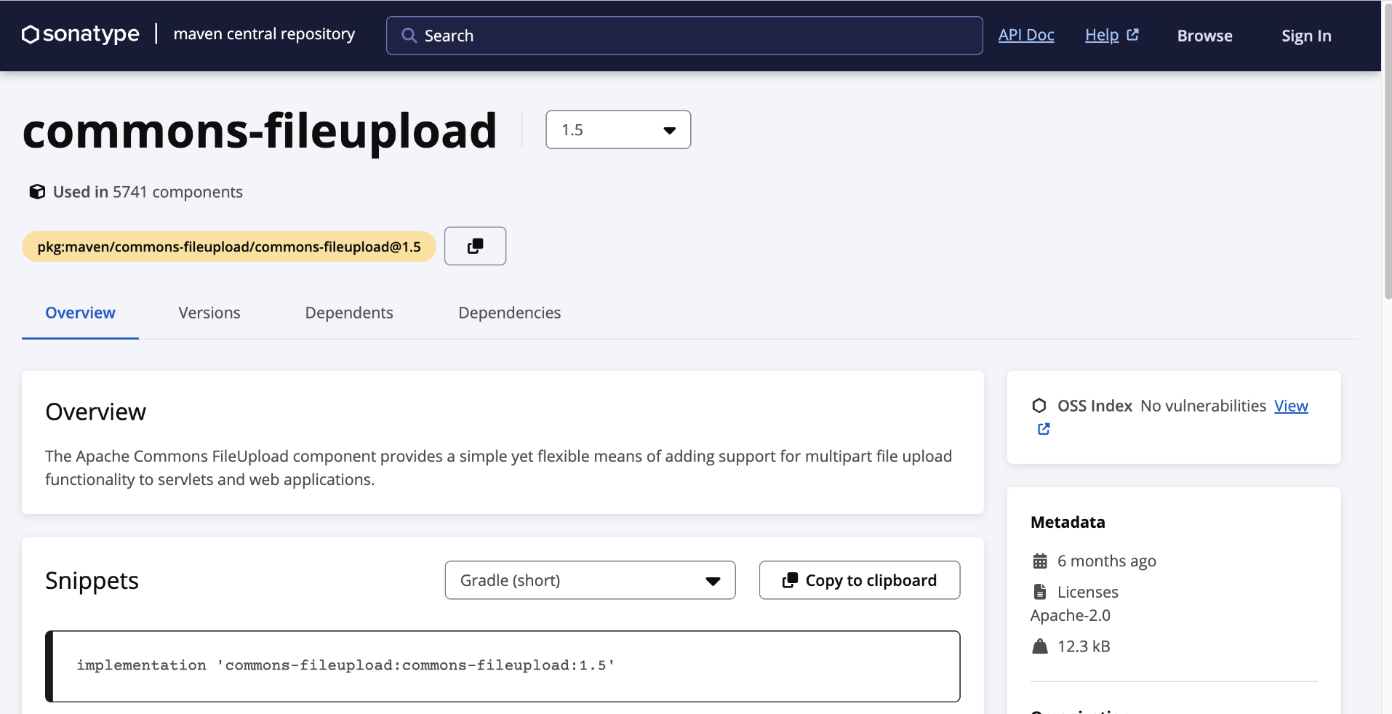The image size is (1392, 714).
Task: Open the API Doc link
Action: pyautogui.click(x=1026, y=35)
